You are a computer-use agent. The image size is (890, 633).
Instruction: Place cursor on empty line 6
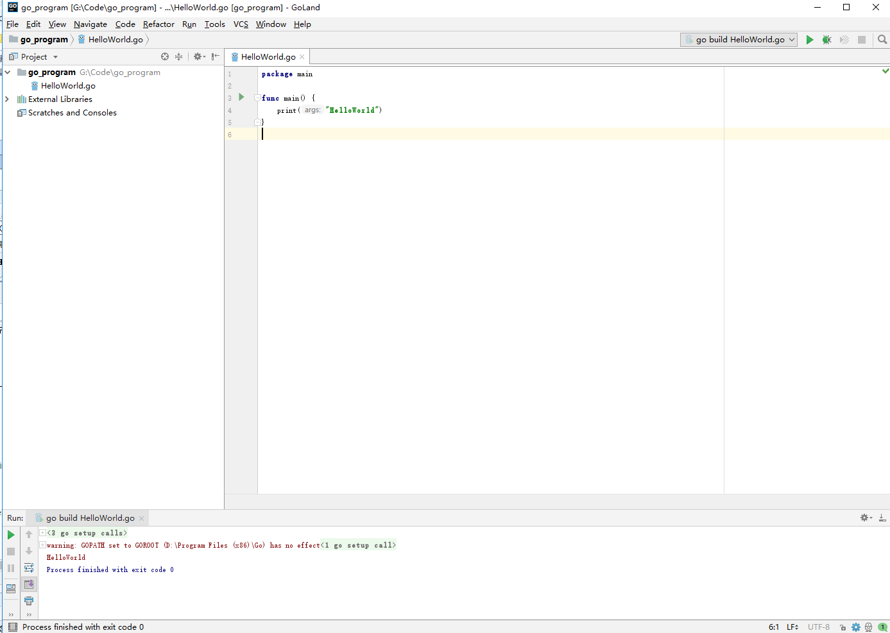pos(574,134)
